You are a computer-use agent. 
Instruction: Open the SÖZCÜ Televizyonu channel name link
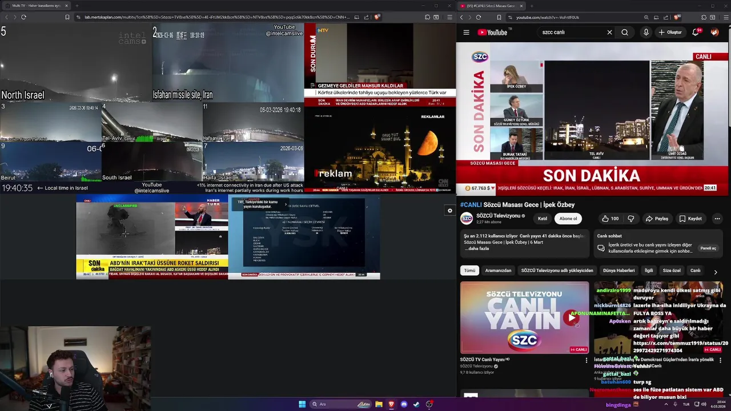click(499, 216)
